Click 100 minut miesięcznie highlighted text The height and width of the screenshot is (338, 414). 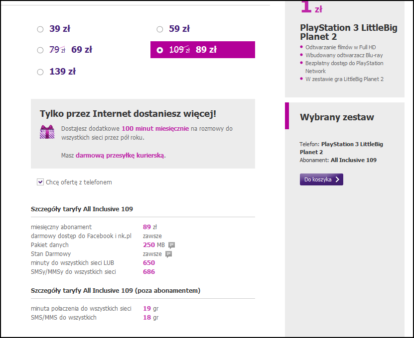tap(155, 129)
